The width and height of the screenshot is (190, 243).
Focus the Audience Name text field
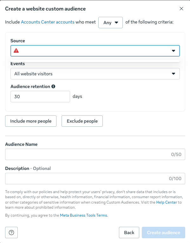tap(95, 154)
